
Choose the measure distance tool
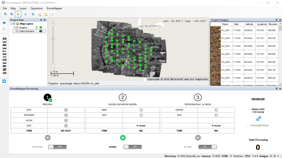[39, 14]
